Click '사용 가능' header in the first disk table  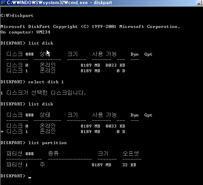pos(104,54)
